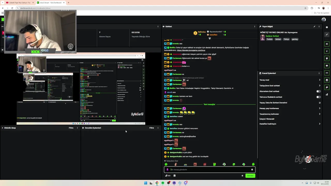
Task: Click the chat bubble sidebar icon
Action: (x=327, y=66)
